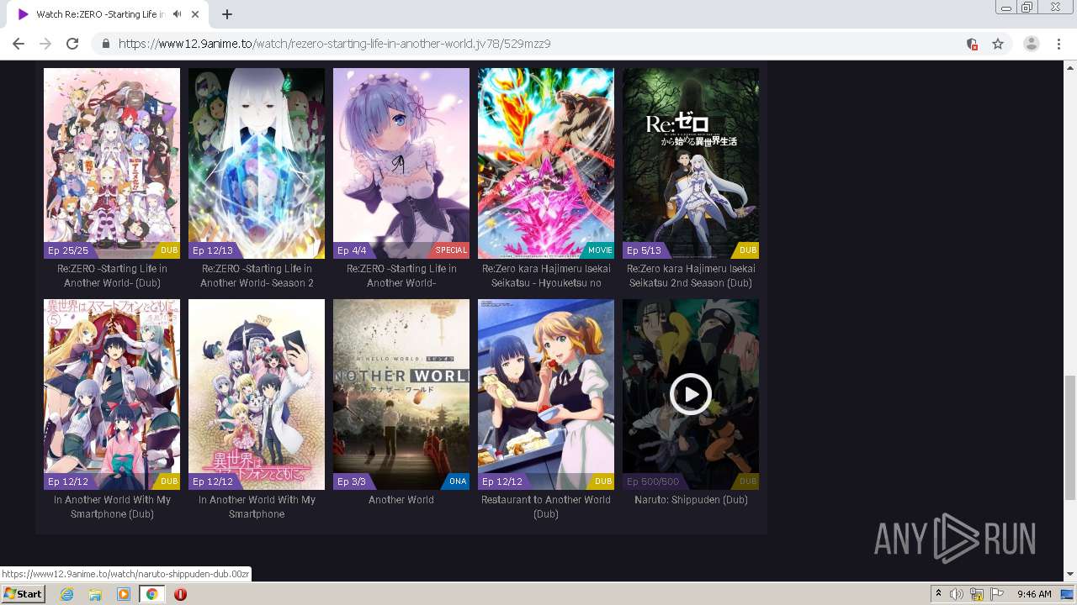Click the page vertical scrollbar thumb
Screen dimensions: 1077x605
tap(1069, 437)
